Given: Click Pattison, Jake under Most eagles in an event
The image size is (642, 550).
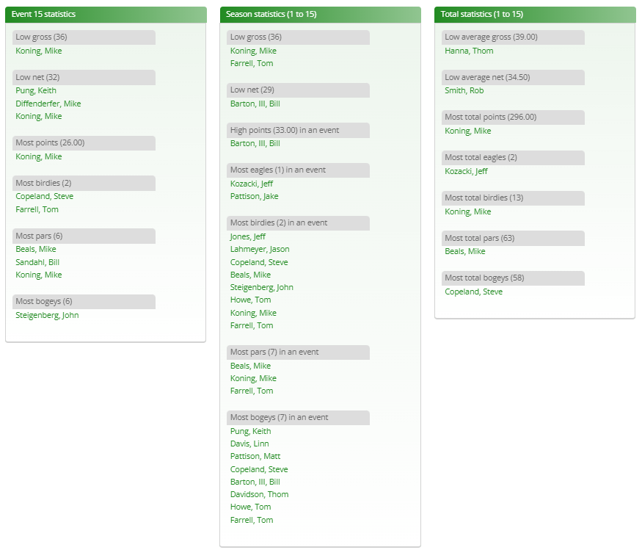Looking at the screenshot, I should (x=255, y=196).
